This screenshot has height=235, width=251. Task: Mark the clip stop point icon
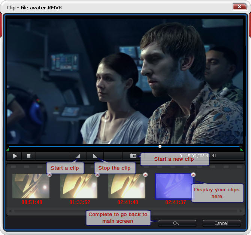[95, 156]
